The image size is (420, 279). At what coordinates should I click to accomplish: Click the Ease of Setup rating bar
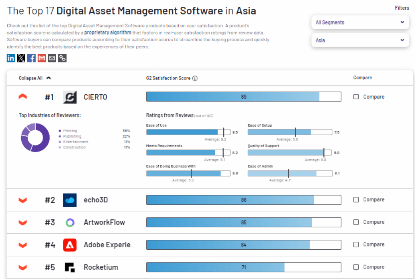290,132
